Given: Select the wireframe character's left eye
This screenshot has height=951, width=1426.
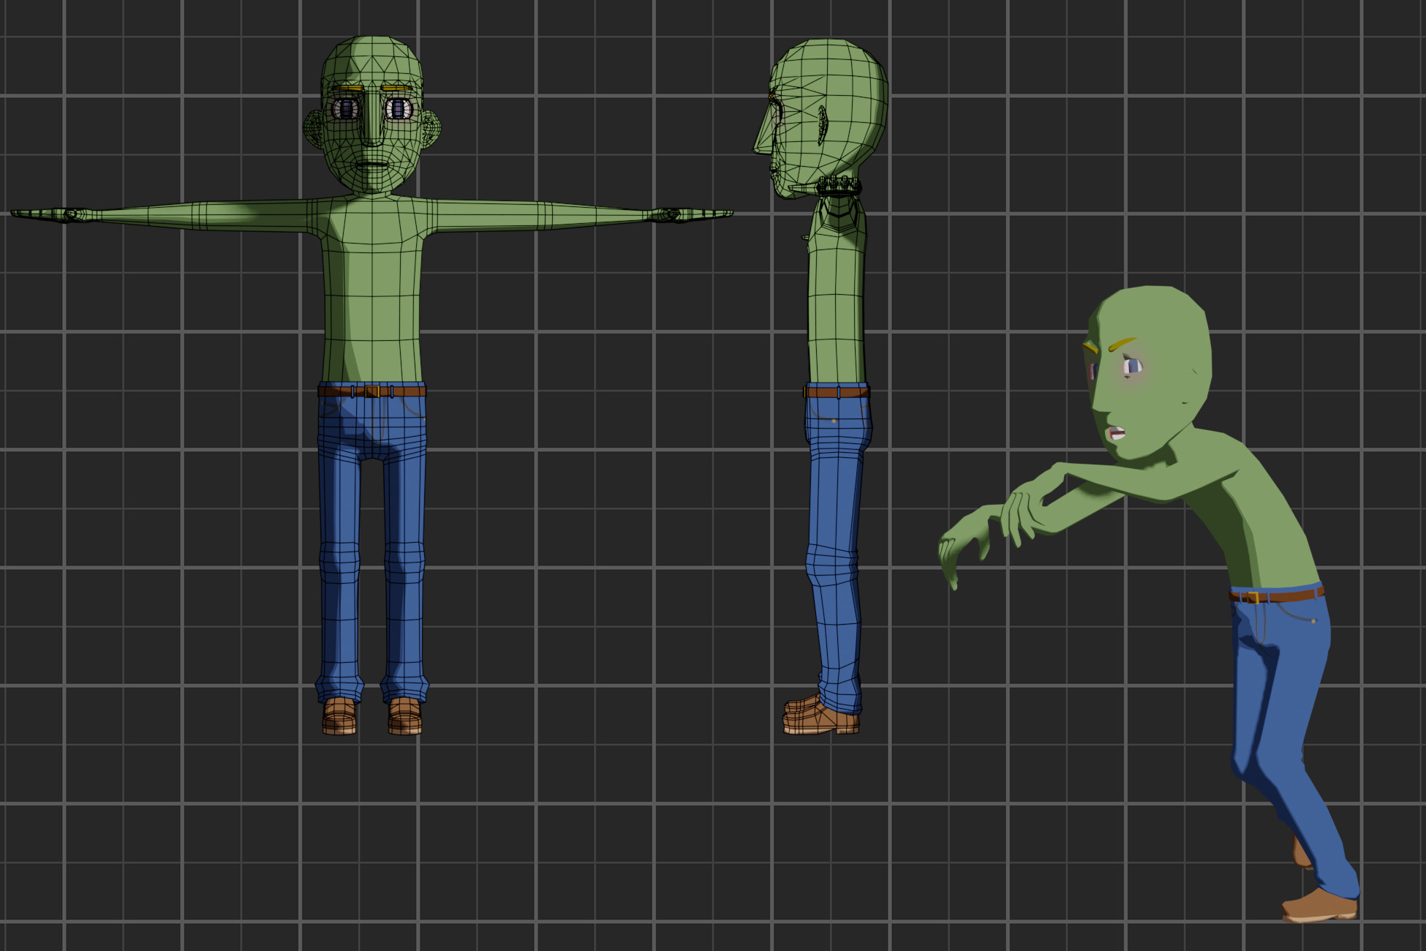Looking at the screenshot, I should pos(344,108).
